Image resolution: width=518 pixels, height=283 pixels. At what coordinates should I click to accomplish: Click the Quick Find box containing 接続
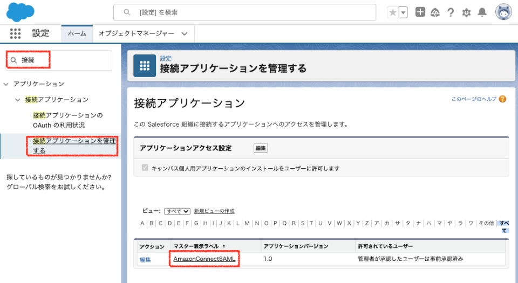coord(59,60)
